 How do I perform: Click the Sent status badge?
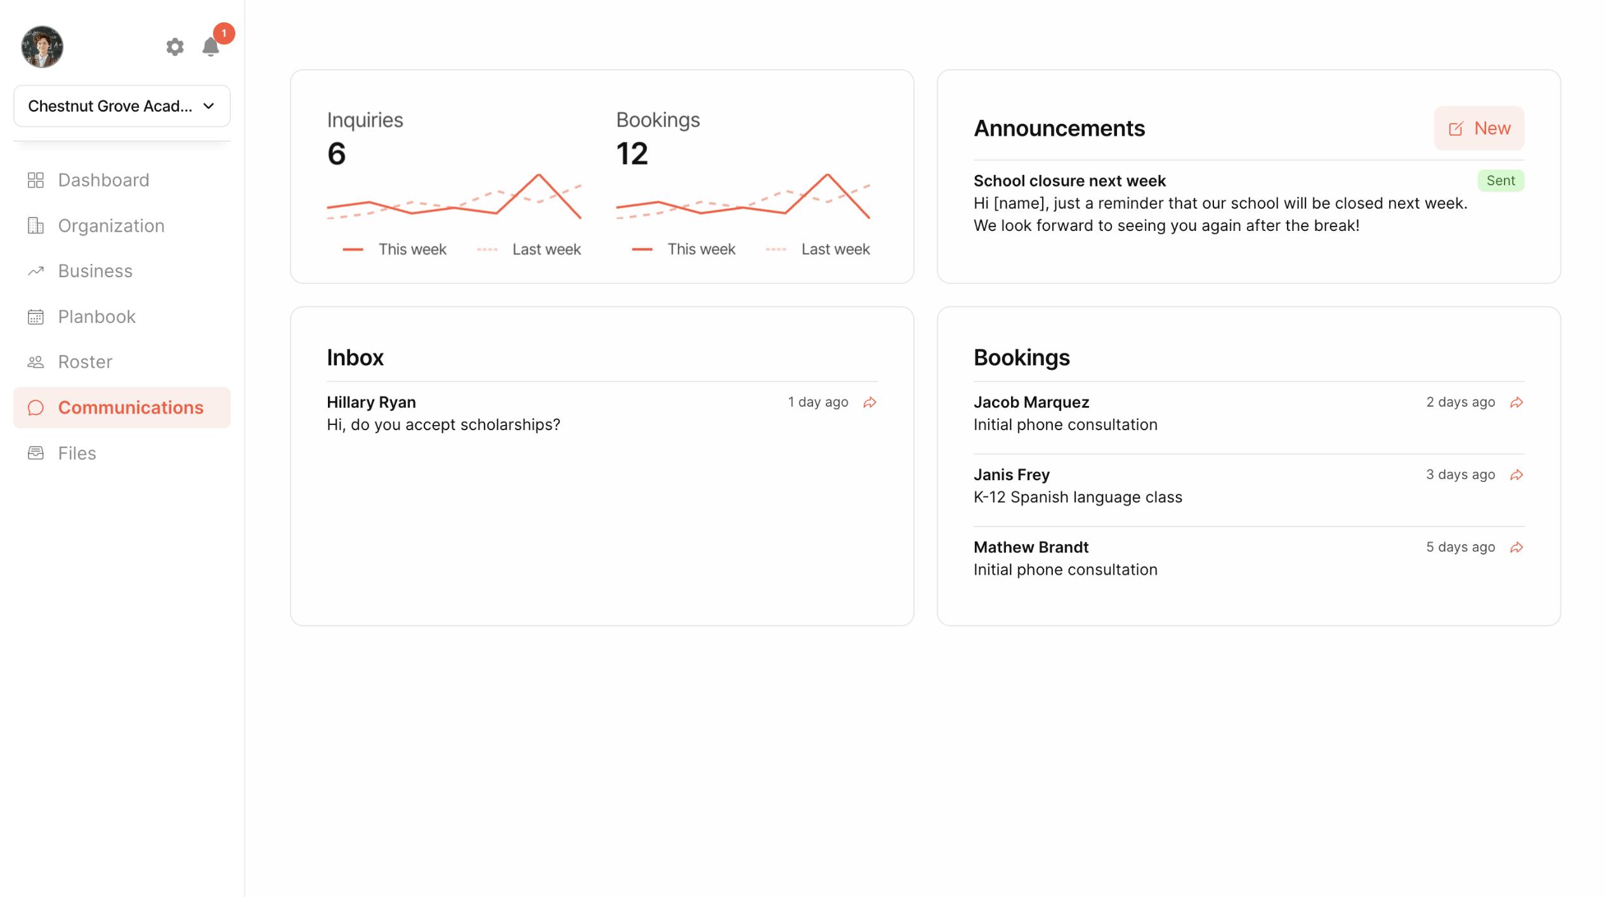(x=1500, y=181)
